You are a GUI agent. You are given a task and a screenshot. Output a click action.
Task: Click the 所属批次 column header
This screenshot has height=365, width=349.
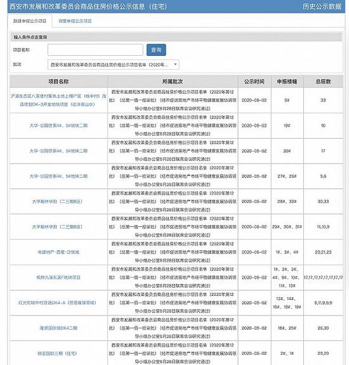[x=173, y=82]
